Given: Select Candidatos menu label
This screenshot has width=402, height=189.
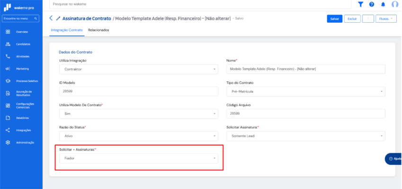Looking at the screenshot, I should (23, 45).
